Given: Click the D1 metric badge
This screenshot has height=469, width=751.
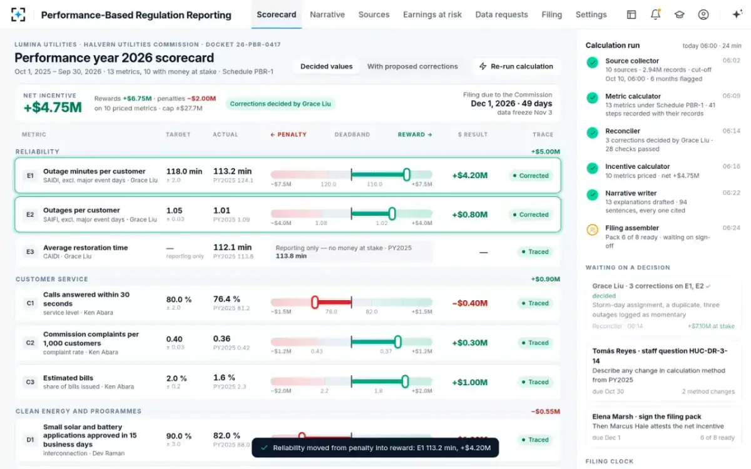Looking at the screenshot, I should [30, 440].
